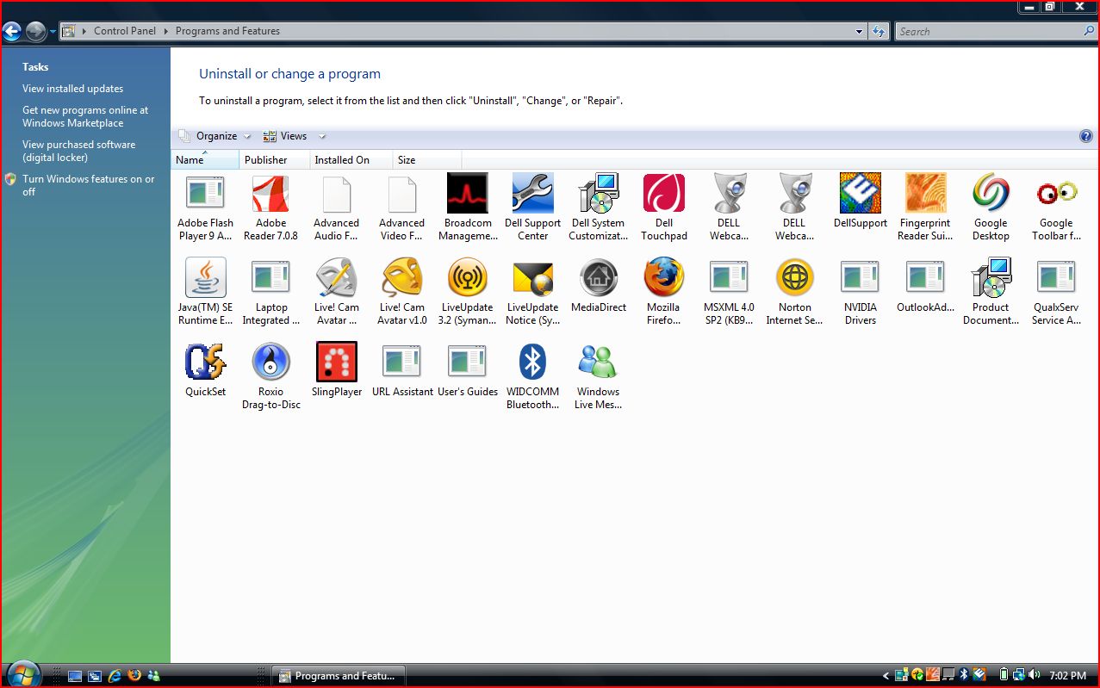1100x688 pixels.
Task: Select Live! Cam Avatar v1.0 icon
Action: (401, 277)
